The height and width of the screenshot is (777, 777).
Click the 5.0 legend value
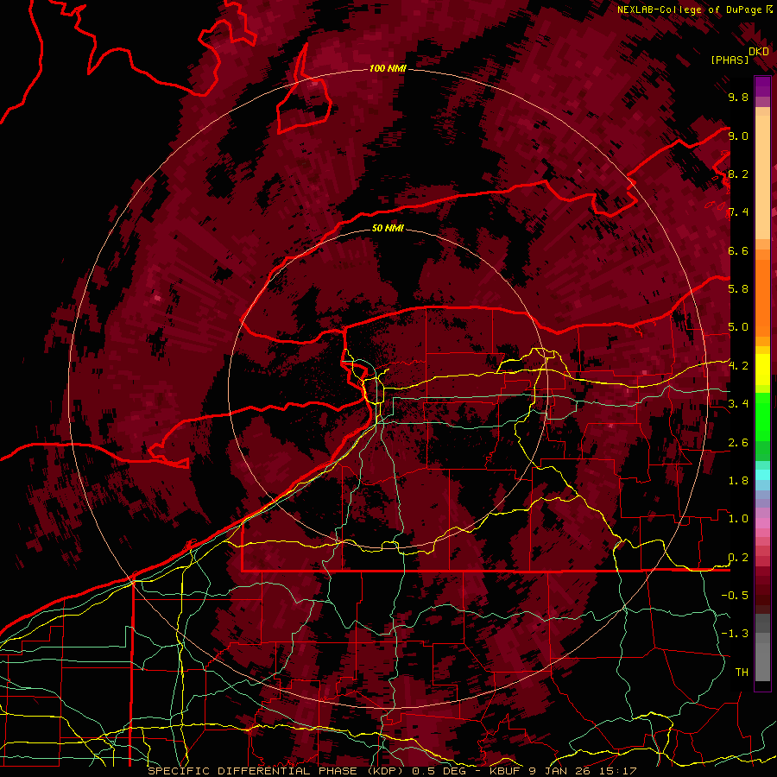738,327
